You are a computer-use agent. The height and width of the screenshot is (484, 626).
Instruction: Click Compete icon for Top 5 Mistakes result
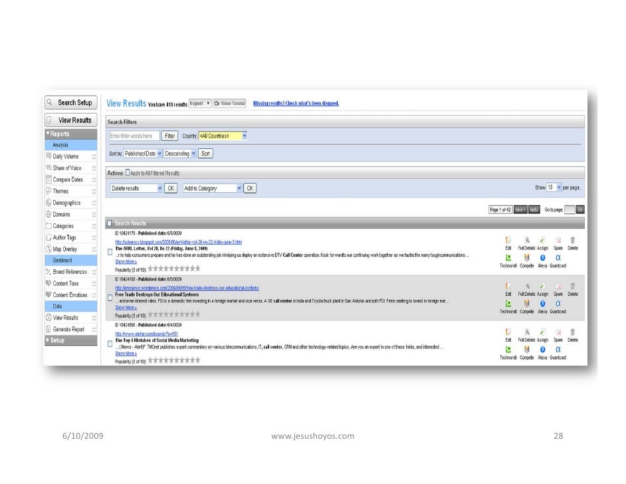[527, 350]
